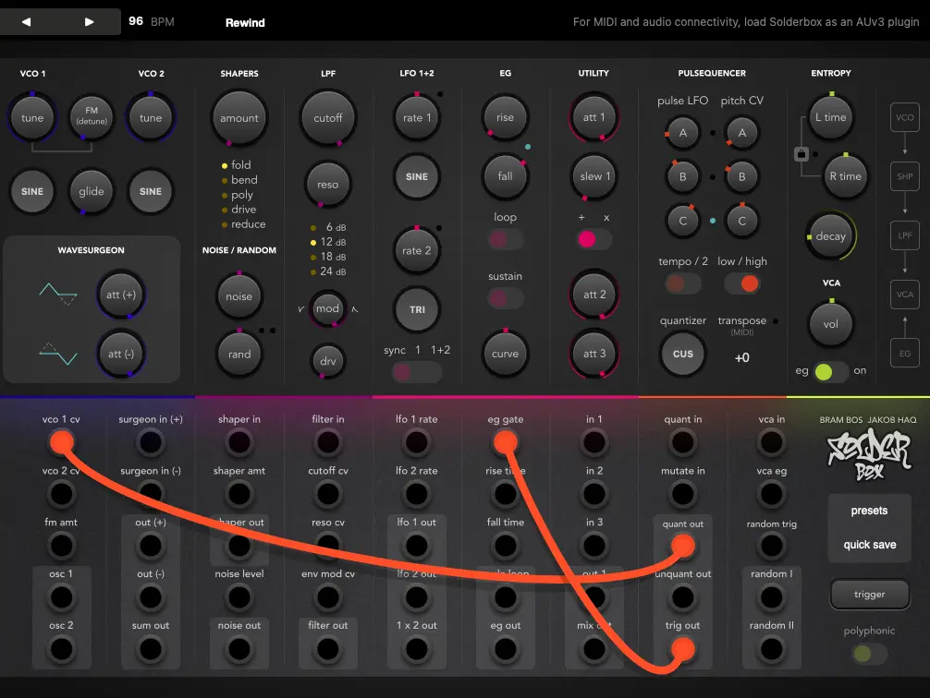Click the osc 1 output jack

(62, 597)
